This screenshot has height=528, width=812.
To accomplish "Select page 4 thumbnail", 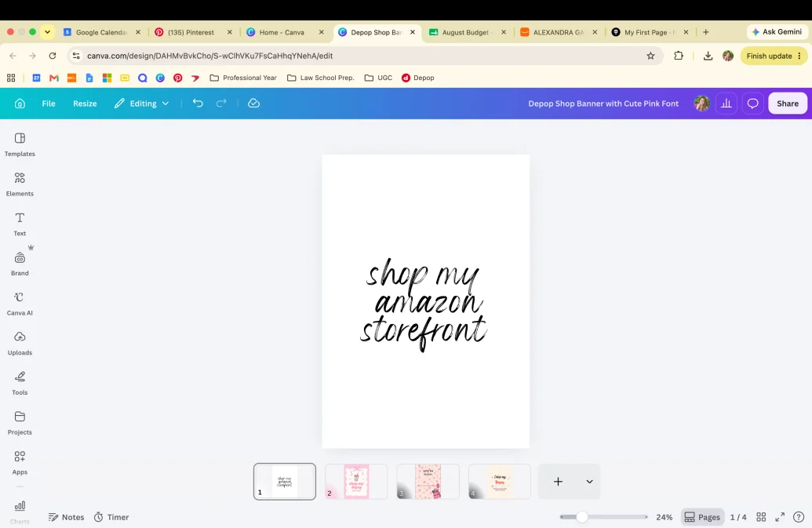I will 500,482.
